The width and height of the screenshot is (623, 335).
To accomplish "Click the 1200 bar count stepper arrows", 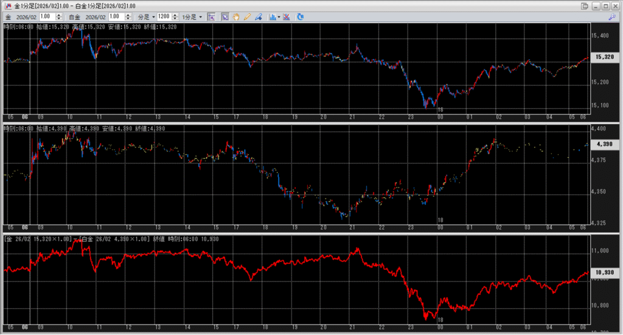I will coord(176,16).
